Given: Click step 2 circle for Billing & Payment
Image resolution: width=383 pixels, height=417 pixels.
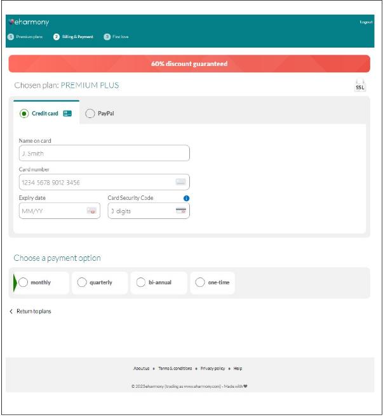Looking at the screenshot, I should [x=57, y=37].
